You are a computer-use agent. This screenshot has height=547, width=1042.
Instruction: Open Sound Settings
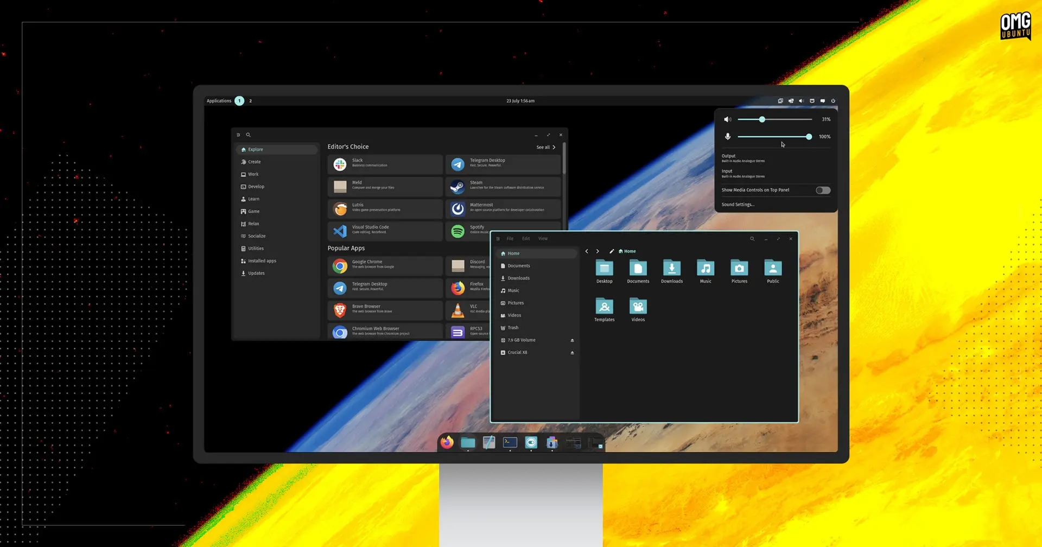tap(738, 205)
